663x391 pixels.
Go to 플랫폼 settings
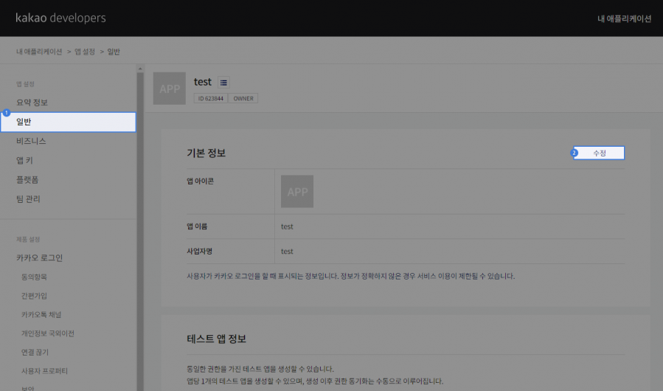tap(27, 179)
